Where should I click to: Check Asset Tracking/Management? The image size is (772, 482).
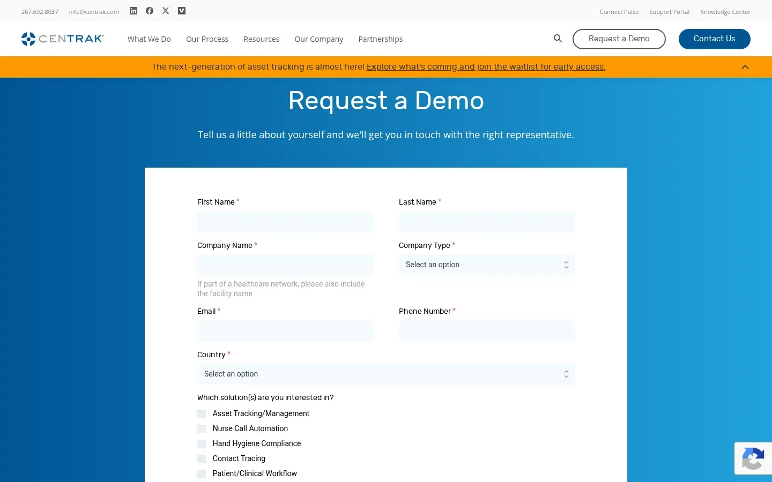tap(202, 414)
